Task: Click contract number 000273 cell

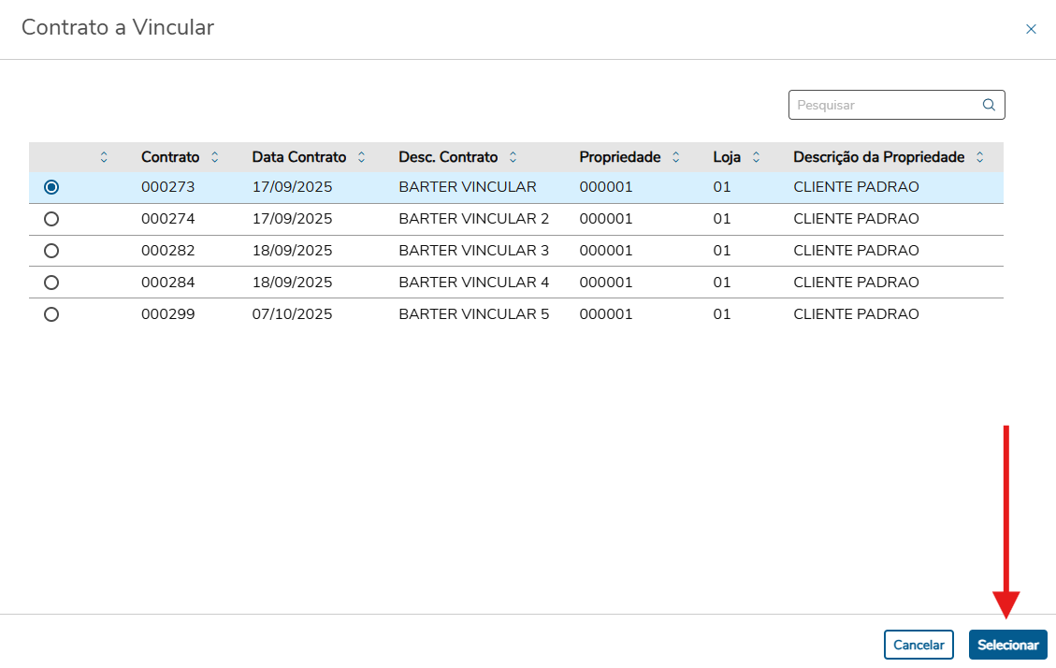Action: pos(167,187)
